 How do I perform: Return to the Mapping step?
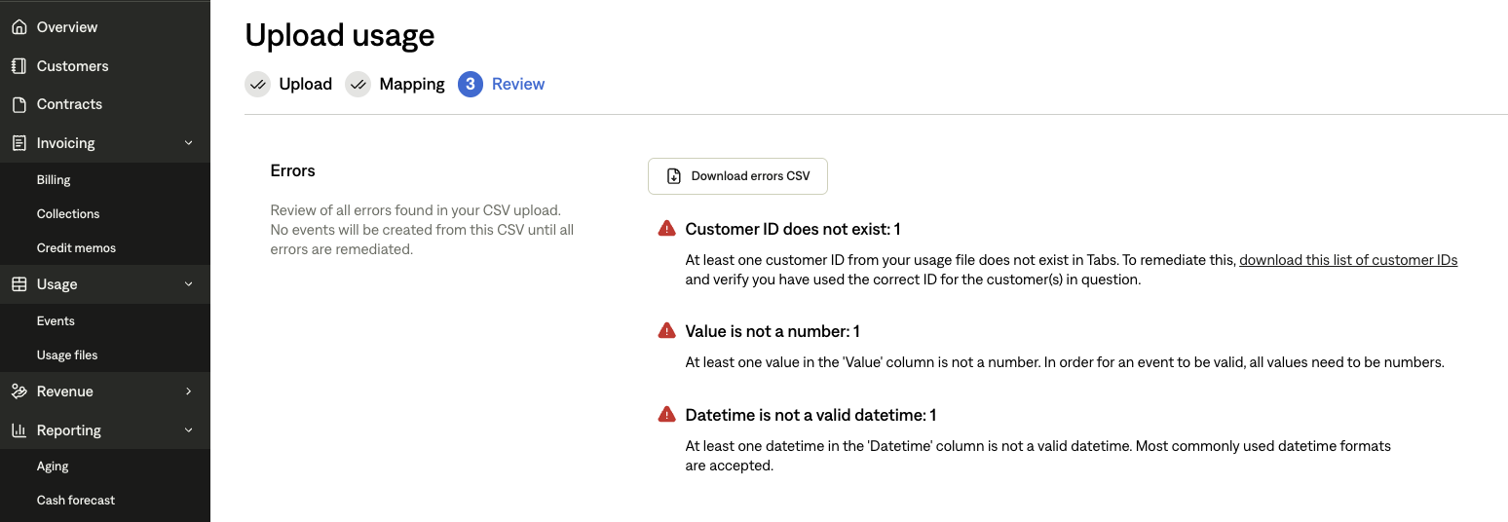[x=396, y=85]
